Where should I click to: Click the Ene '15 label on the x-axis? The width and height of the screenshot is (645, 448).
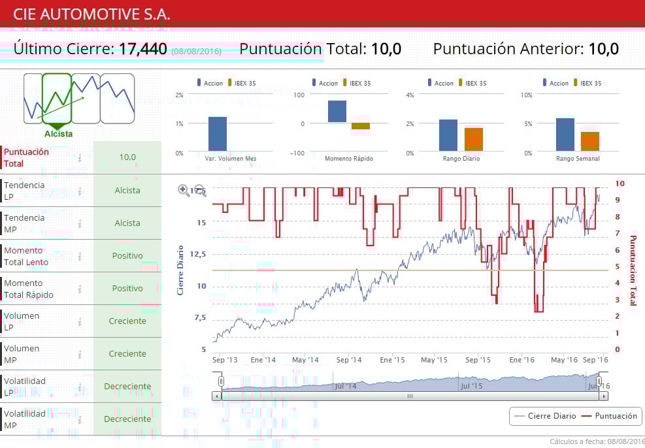pyautogui.click(x=392, y=360)
